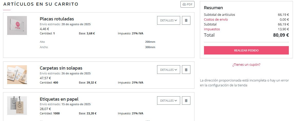Click the Placas rotuladas product title
Screen dimensions: 296x121
57,19
